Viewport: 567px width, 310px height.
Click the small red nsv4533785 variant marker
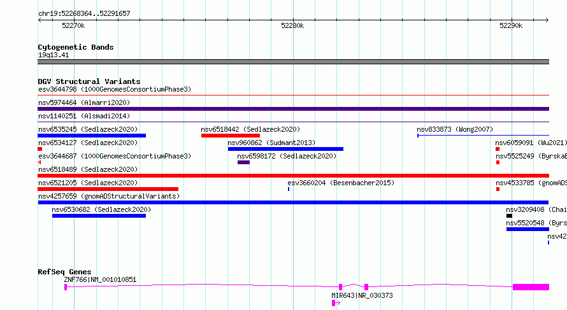[x=498, y=189]
